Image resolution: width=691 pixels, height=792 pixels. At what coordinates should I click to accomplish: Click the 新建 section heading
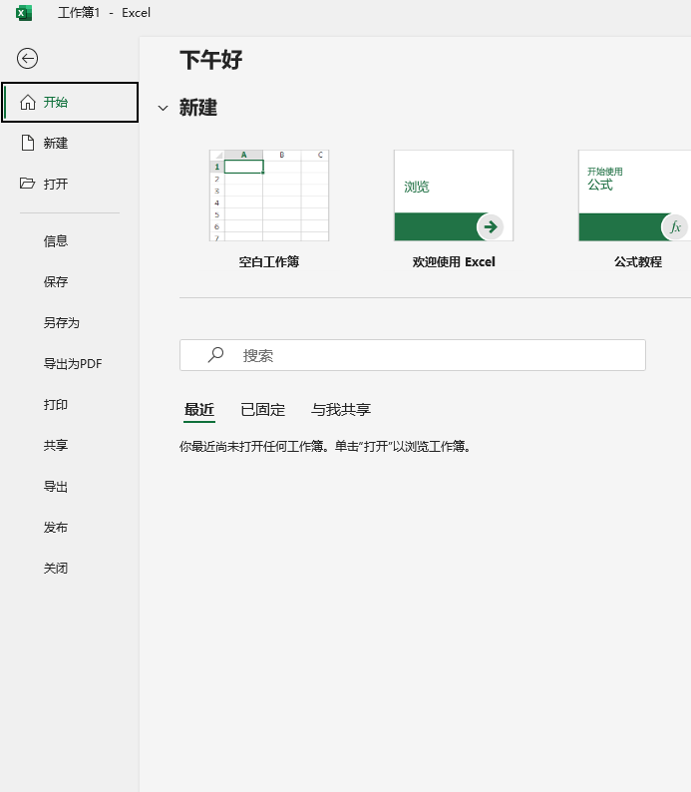pos(198,108)
